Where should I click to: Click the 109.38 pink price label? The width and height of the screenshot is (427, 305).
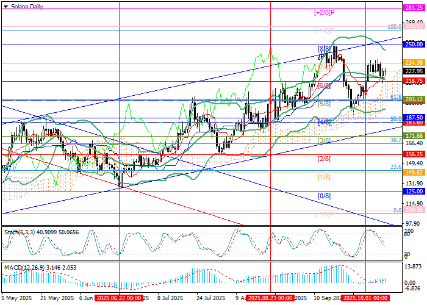(414, 210)
